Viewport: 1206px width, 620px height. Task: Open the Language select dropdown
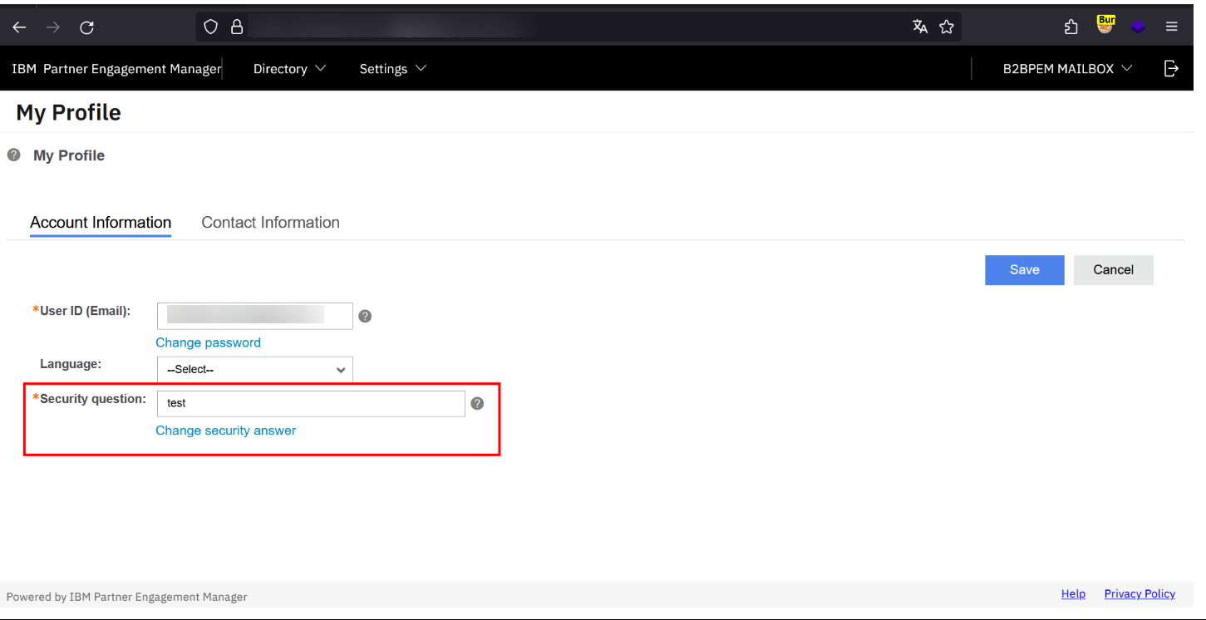(254, 370)
